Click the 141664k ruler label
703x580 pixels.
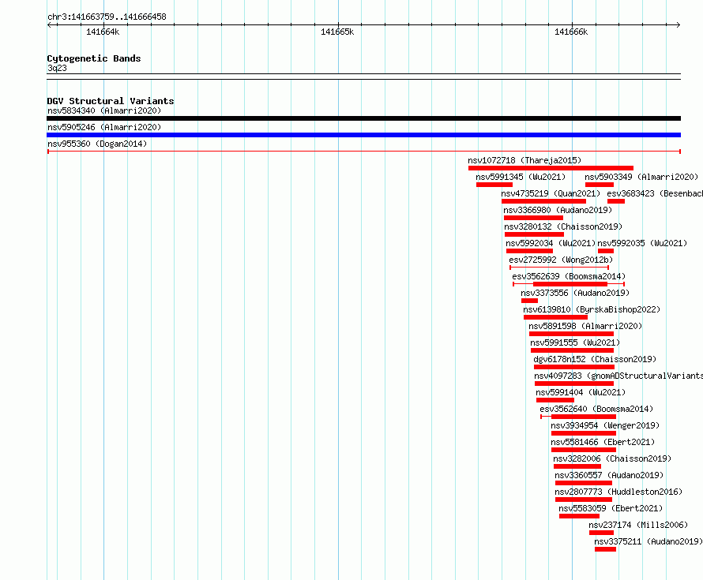pos(103,32)
